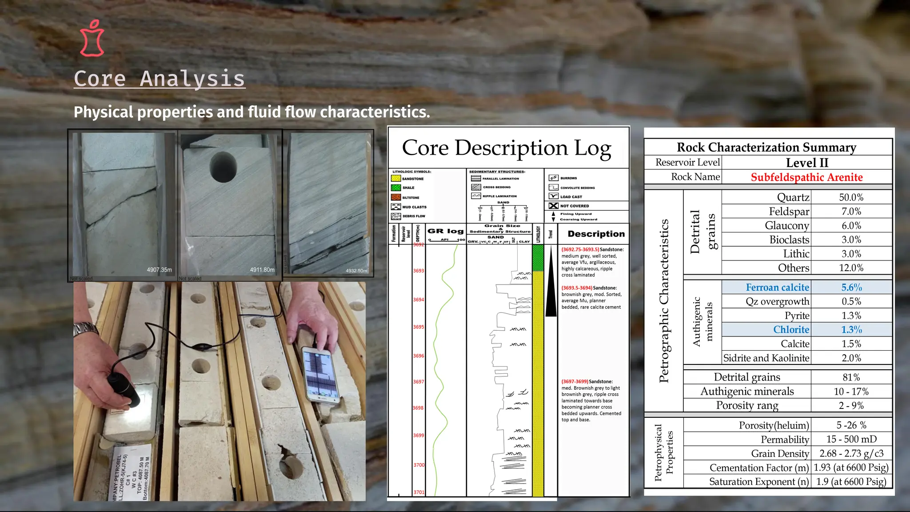The height and width of the screenshot is (512, 910).
Task: Click the Core Description Log heading
Action: [x=507, y=148]
